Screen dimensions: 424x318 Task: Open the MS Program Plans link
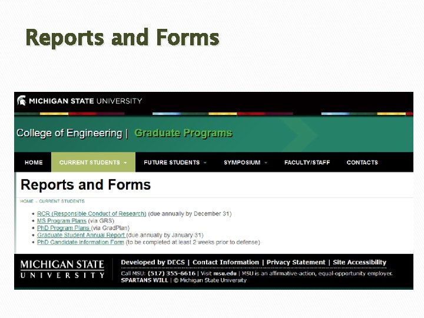coord(62,221)
